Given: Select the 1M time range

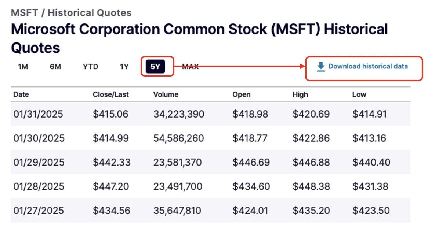Looking at the screenshot, I should [23, 67].
